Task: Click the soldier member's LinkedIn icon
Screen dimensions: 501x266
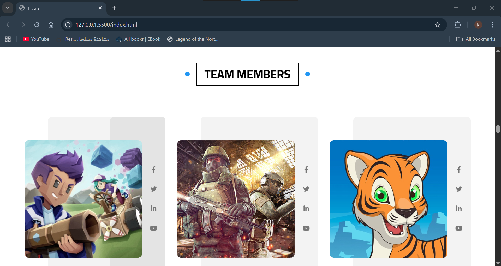Action: pos(306,209)
